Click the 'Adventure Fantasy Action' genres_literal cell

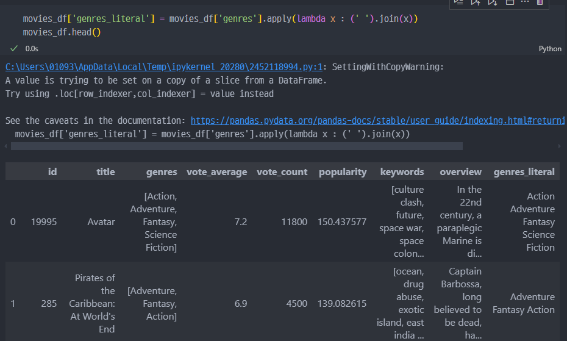(524, 303)
